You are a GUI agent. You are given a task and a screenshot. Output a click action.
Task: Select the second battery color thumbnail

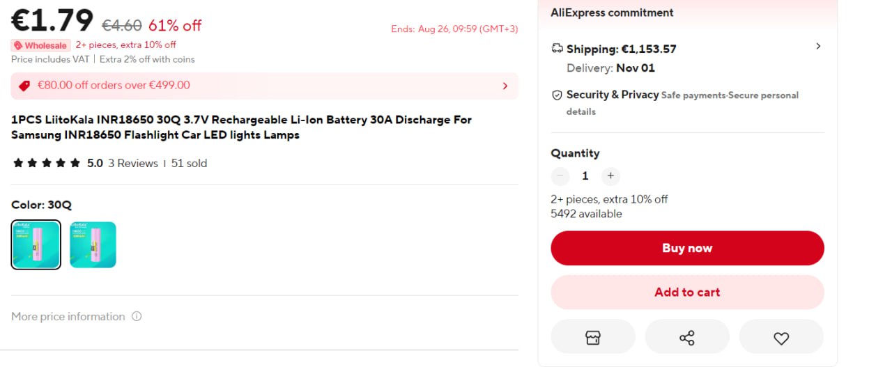pyautogui.click(x=93, y=244)
